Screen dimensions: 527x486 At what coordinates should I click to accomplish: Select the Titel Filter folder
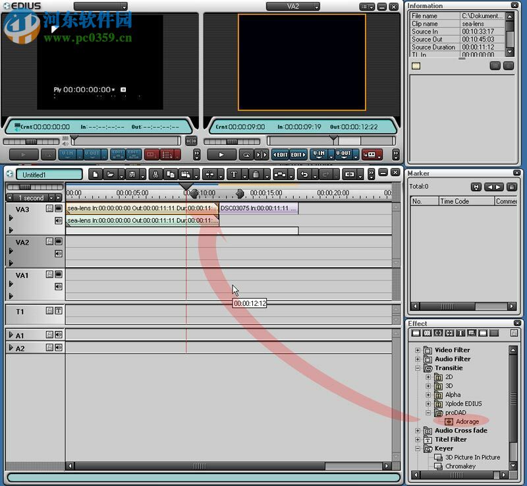pos(451,440)
